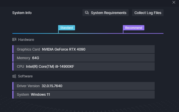Click the System Info title text

(x=22, y=13)
